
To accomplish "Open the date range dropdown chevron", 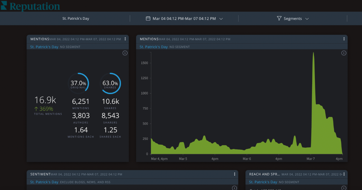I will tap(221, 19).
